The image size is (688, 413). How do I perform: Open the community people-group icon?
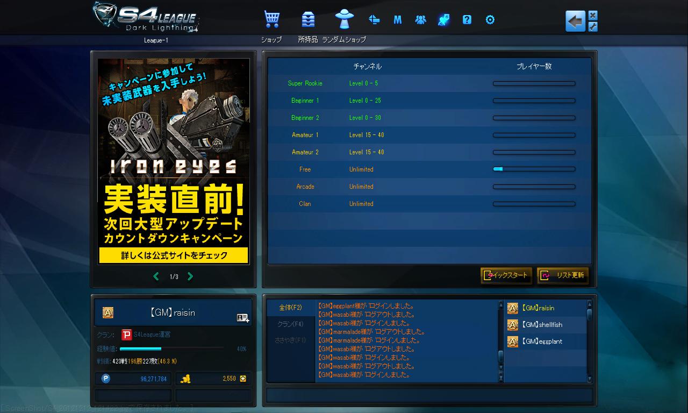coord(421,20)
